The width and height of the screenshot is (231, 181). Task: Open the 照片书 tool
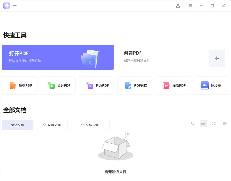tap(212, 85)
